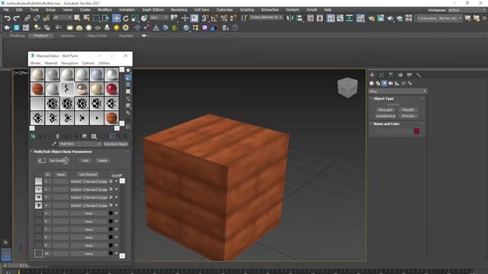Viewport: 488px width, 274px height.
Task: Open the Graph Editors menu
Action: click(152, 10)
